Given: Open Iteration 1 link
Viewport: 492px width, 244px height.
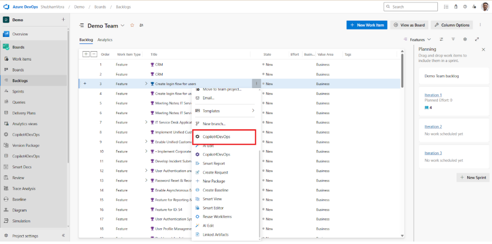Looking at the screenshot, I should click(433, 95).
